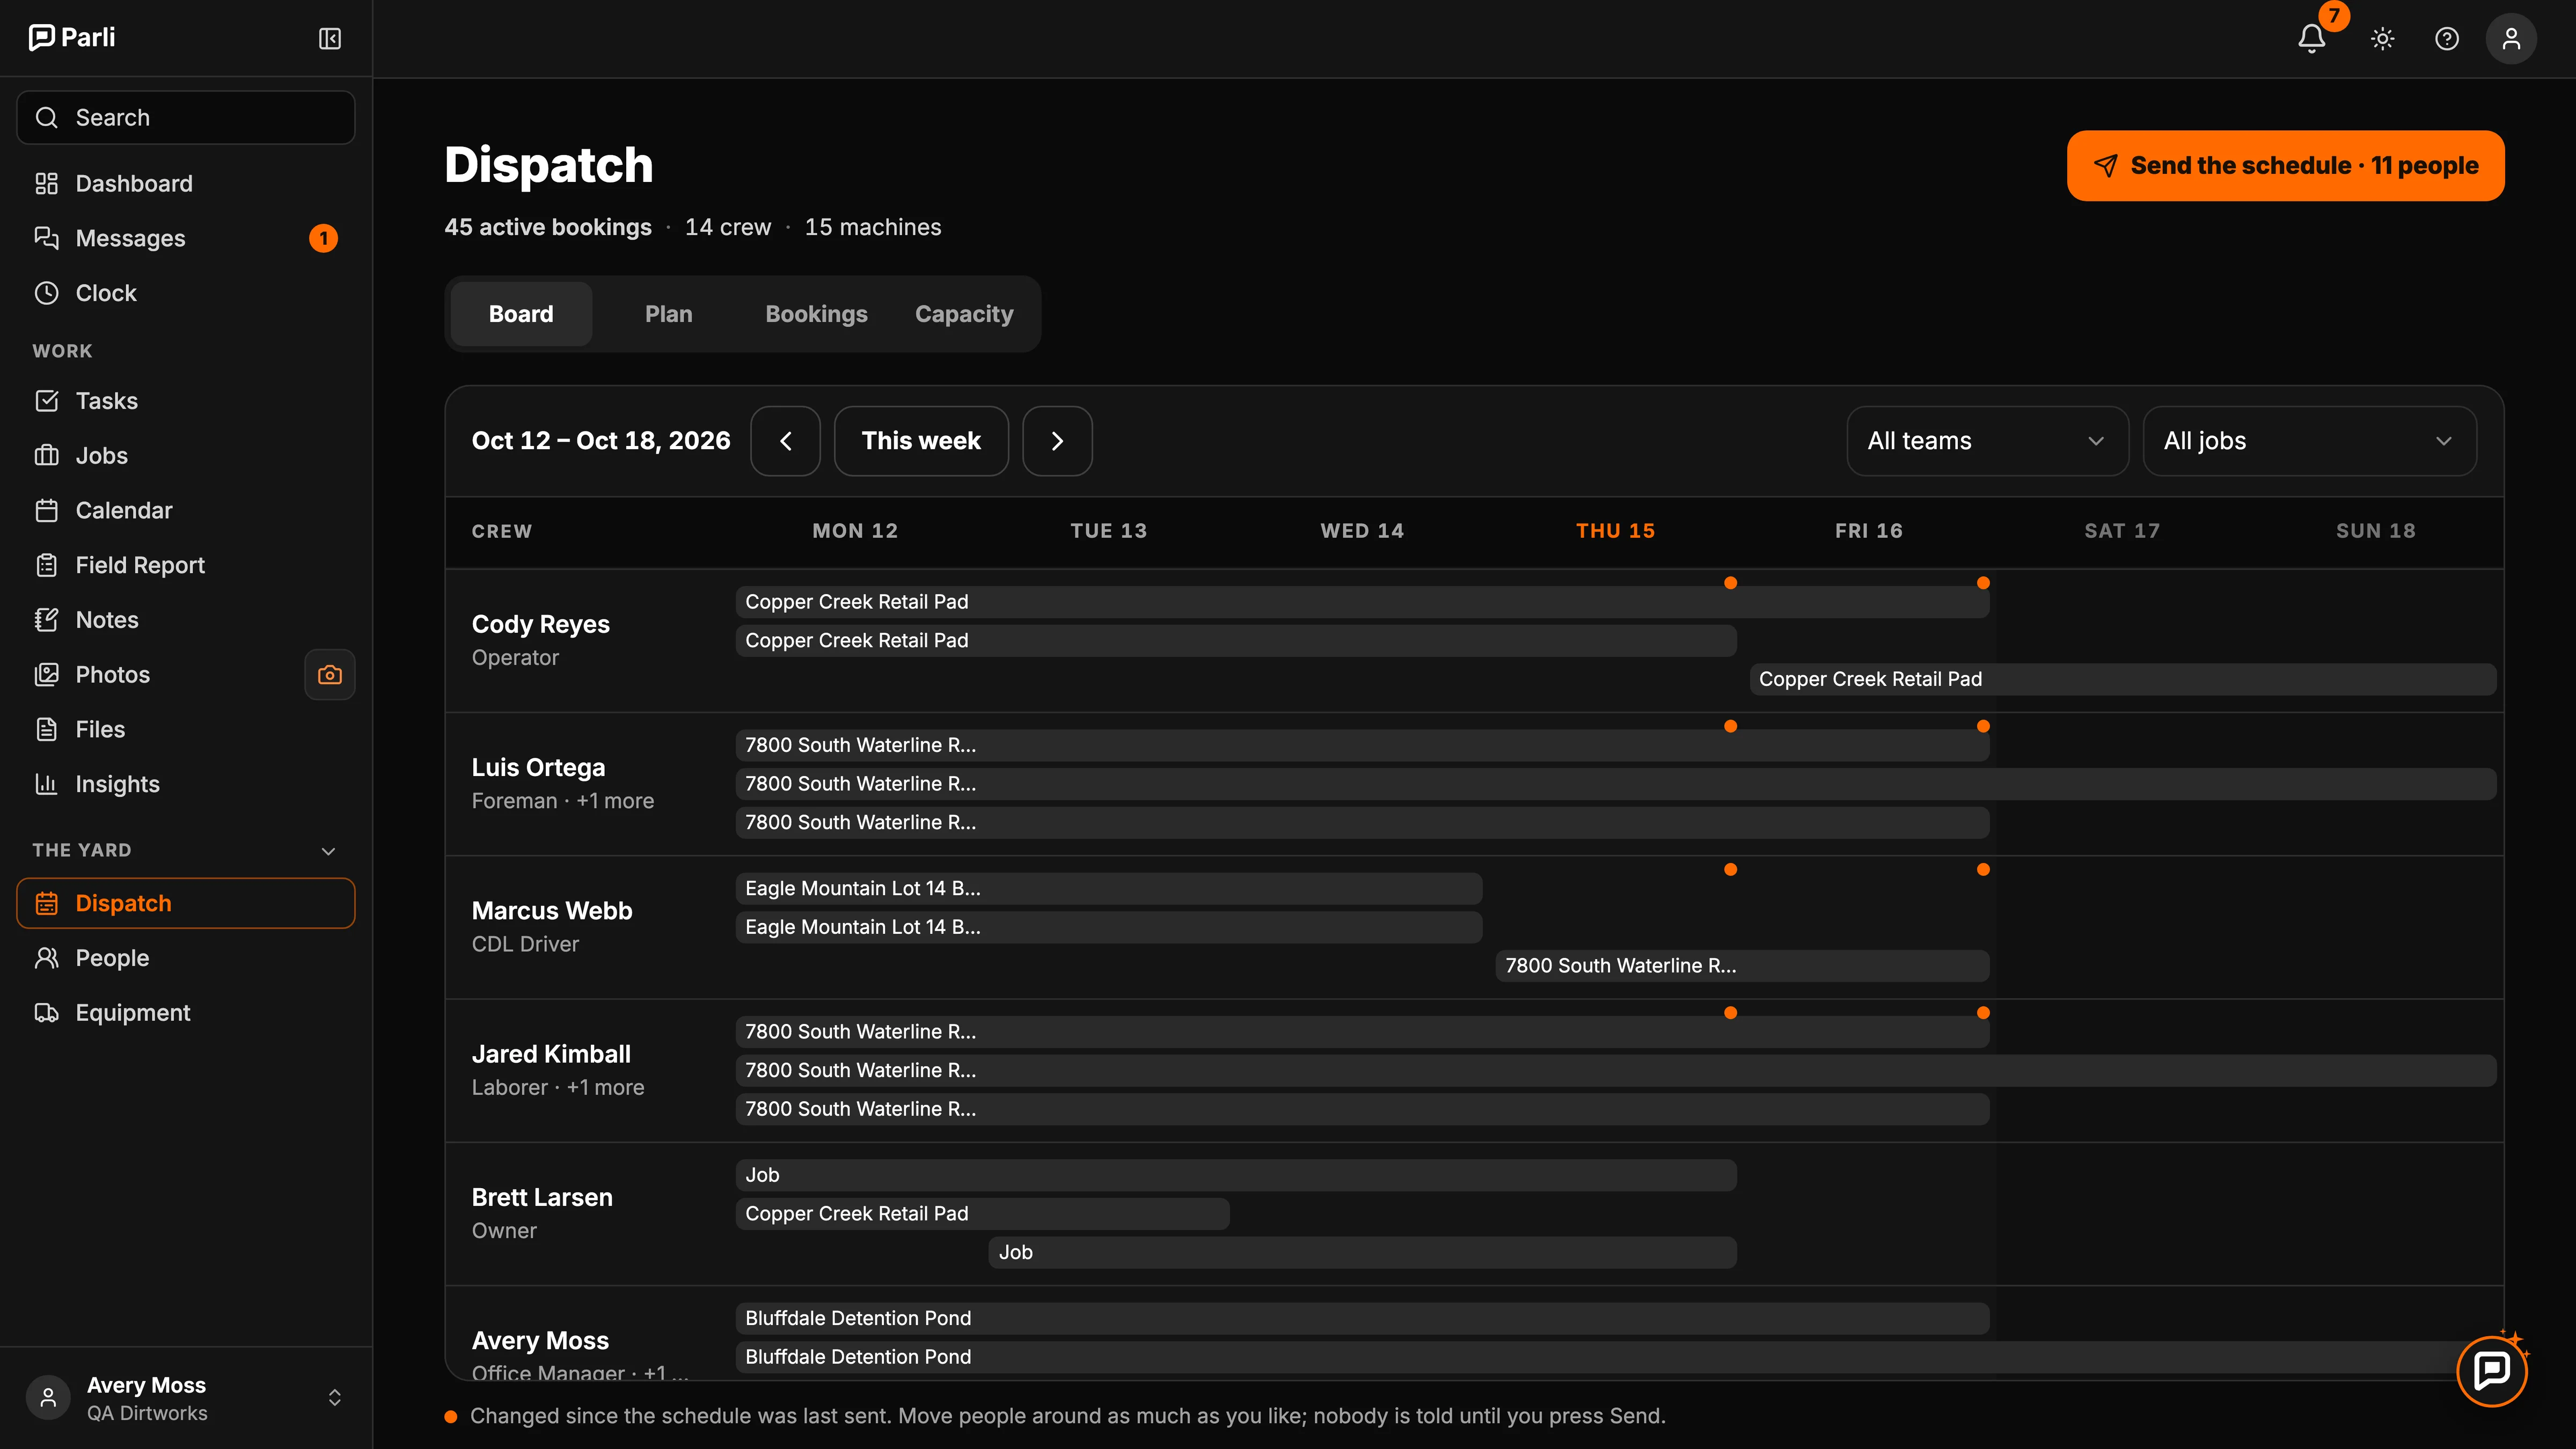Open Dashboard in sidebar

[186, 183]
